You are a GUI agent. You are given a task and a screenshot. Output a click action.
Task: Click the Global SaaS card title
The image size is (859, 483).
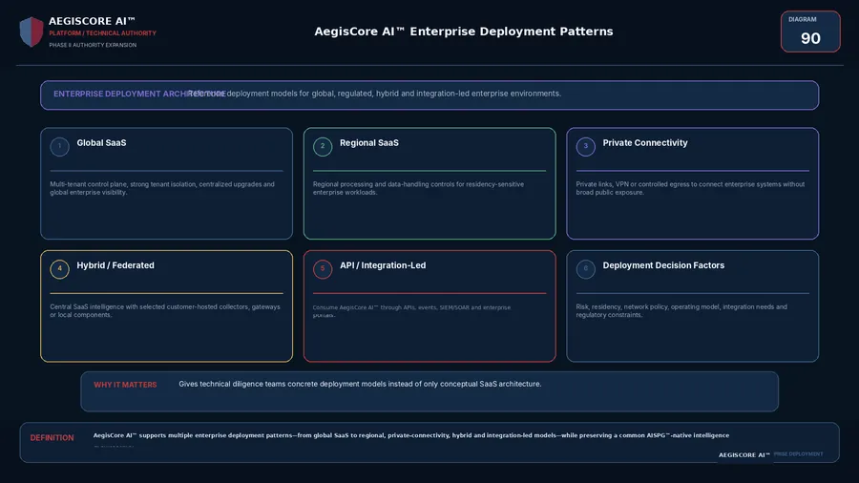pos(101,143)
